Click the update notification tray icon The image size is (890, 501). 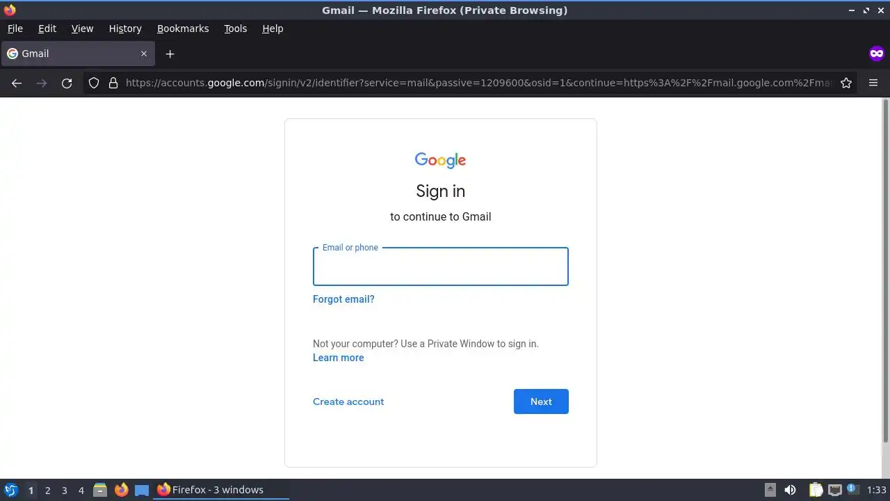coord(852,490)
